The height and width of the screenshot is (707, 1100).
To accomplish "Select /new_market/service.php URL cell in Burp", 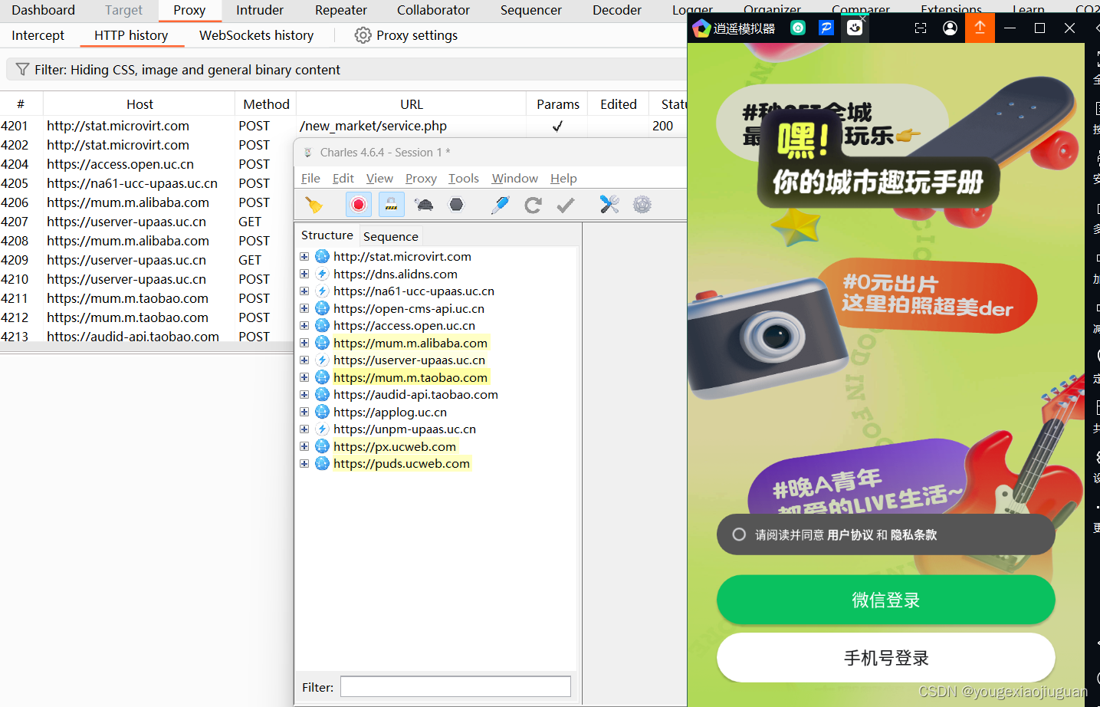I will 373,126.
